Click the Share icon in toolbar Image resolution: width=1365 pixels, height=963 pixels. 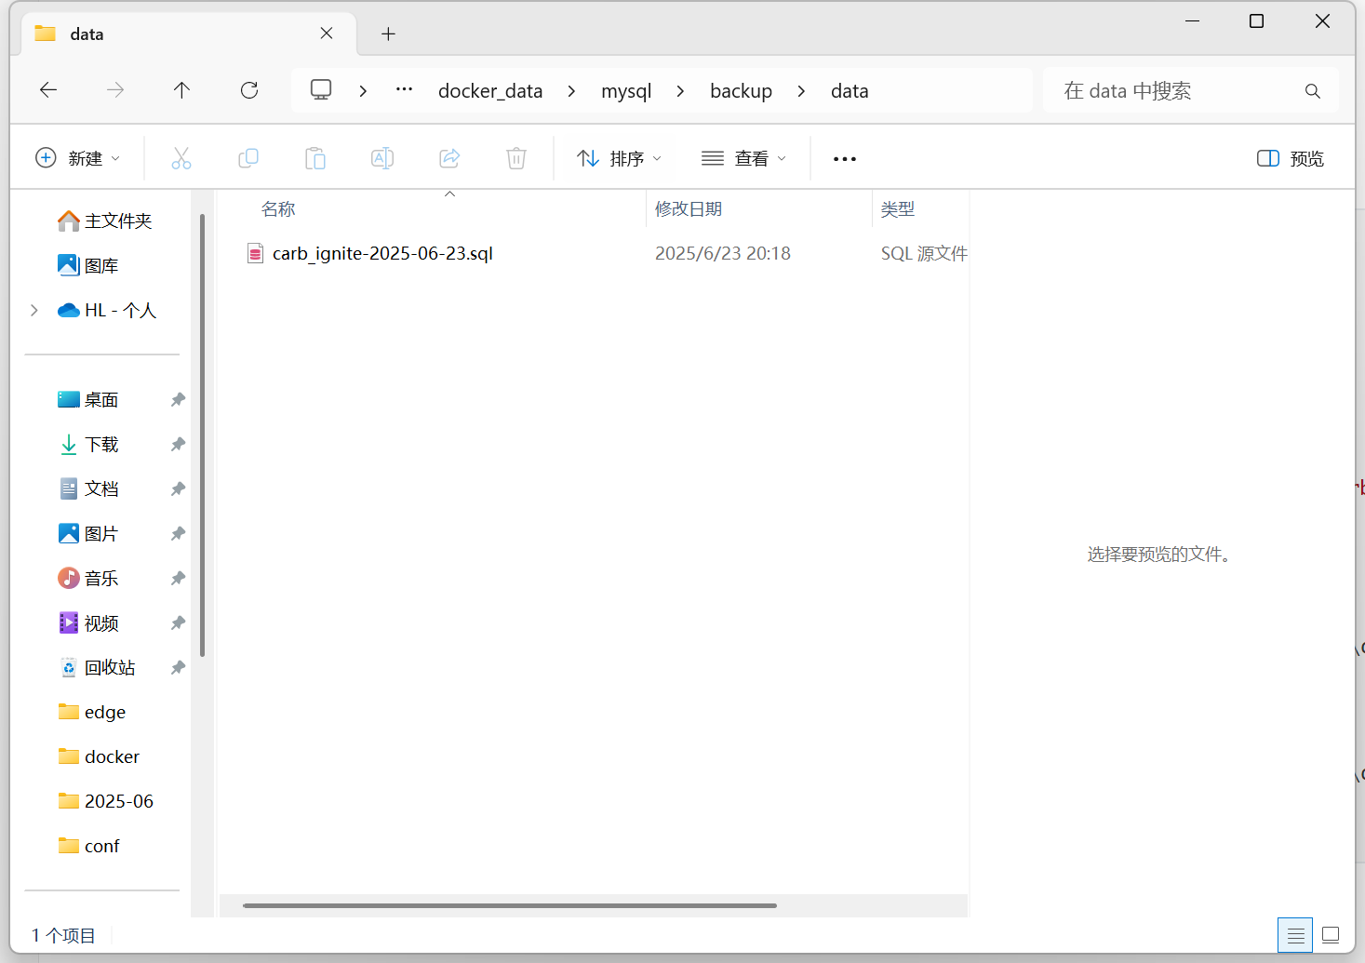click(449, 159)
